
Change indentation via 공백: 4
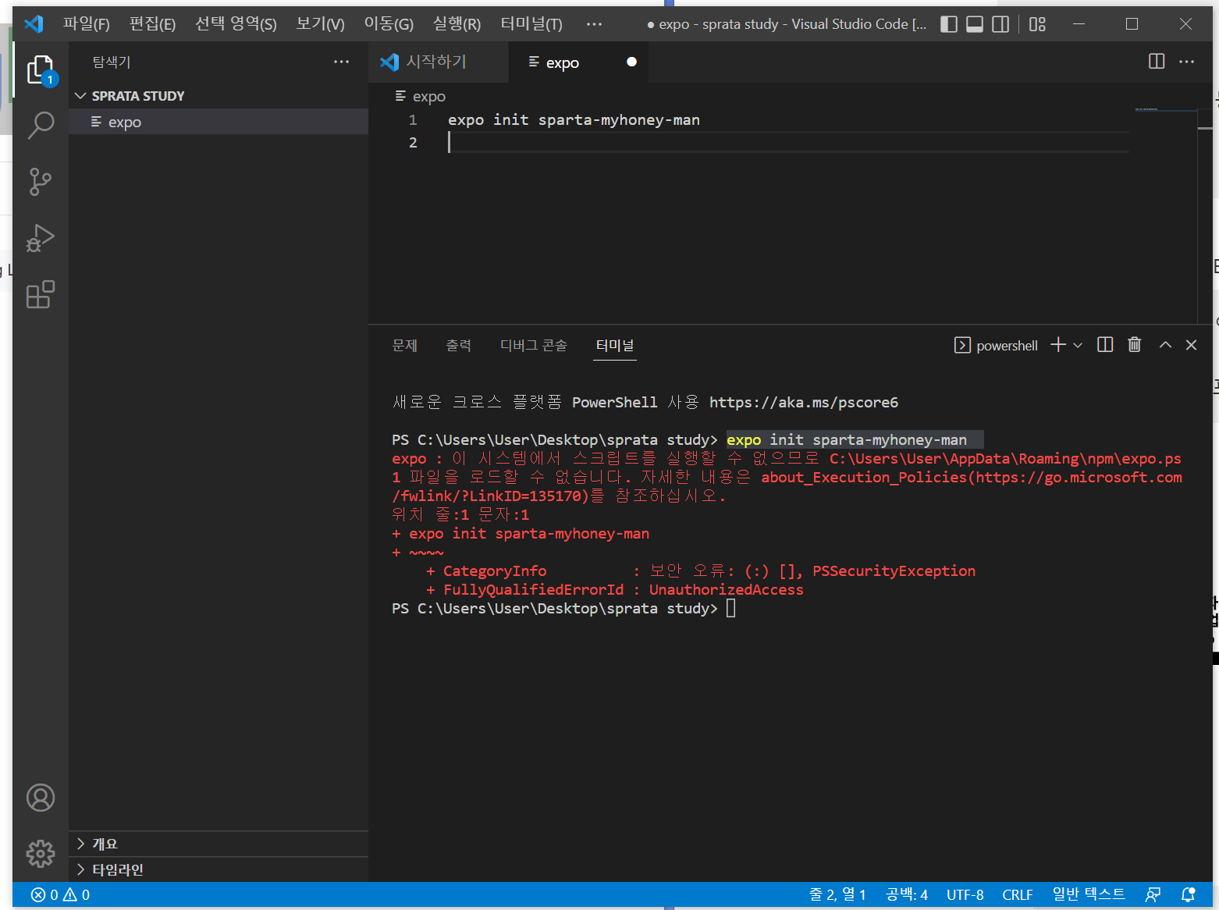(907, 894)
